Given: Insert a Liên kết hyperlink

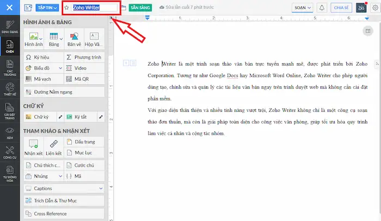Looking at the screenshot, I should (53, 147).
